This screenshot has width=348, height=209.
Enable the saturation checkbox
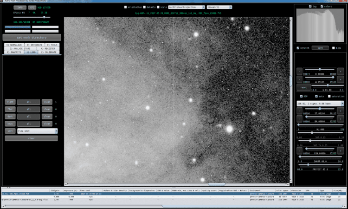[329, 97]
